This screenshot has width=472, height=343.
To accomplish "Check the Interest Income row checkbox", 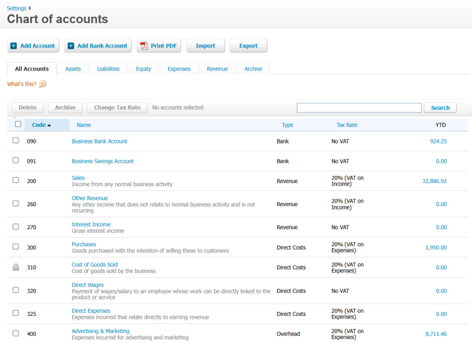I will (16, 226).
